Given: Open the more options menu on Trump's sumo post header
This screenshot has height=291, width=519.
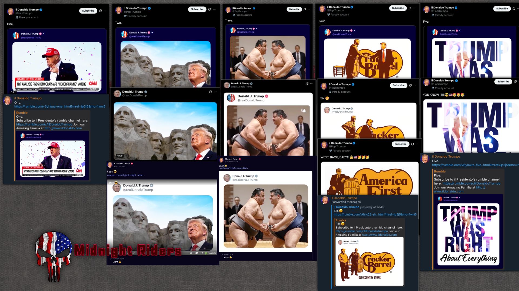Looking at the screenshot, I should pyautogui.click(x=311, y=84).
